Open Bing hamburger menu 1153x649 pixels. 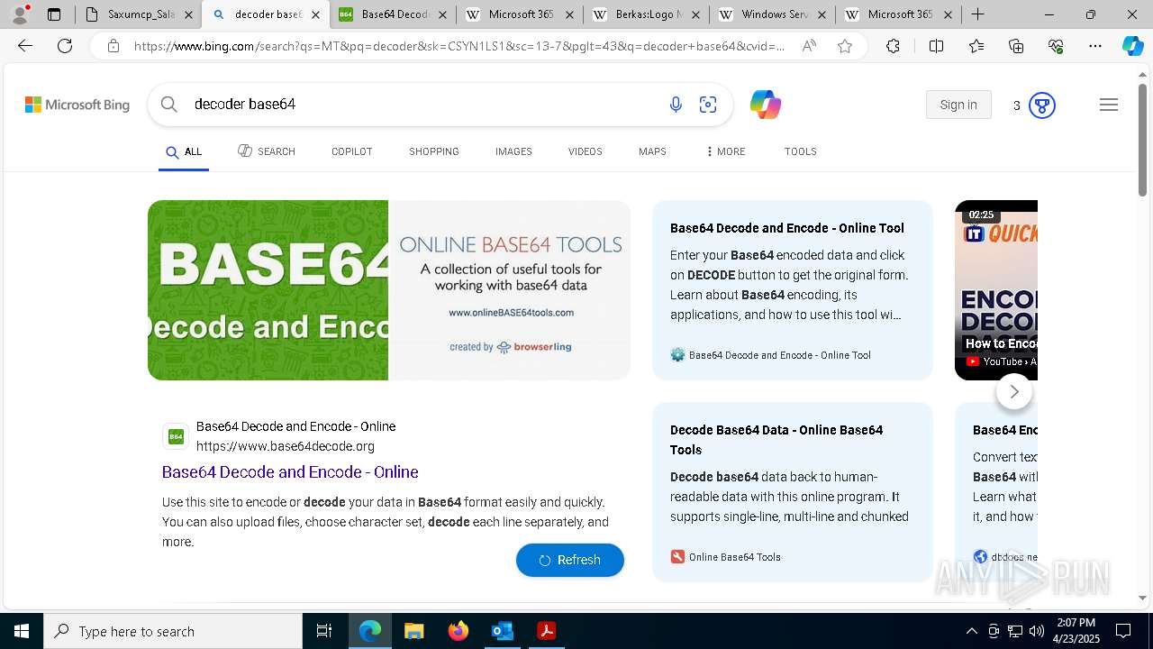[1109, 105]
